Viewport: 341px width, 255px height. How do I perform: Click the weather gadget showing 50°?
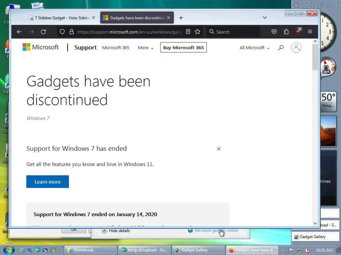[328, 101]
